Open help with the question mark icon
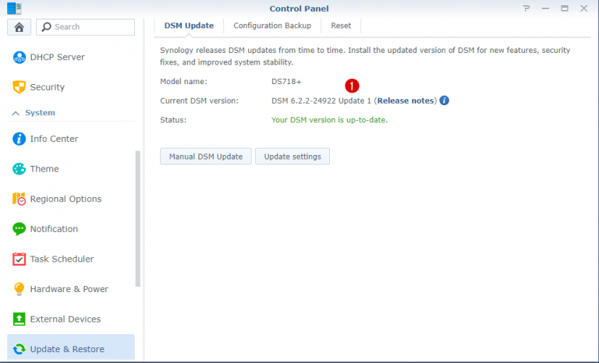The width and height of the screenshot is (599, 363). (526, 8)
